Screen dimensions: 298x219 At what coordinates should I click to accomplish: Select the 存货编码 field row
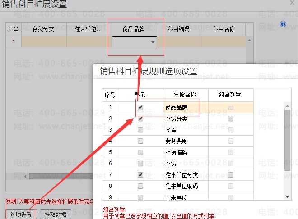pos(175,152)
